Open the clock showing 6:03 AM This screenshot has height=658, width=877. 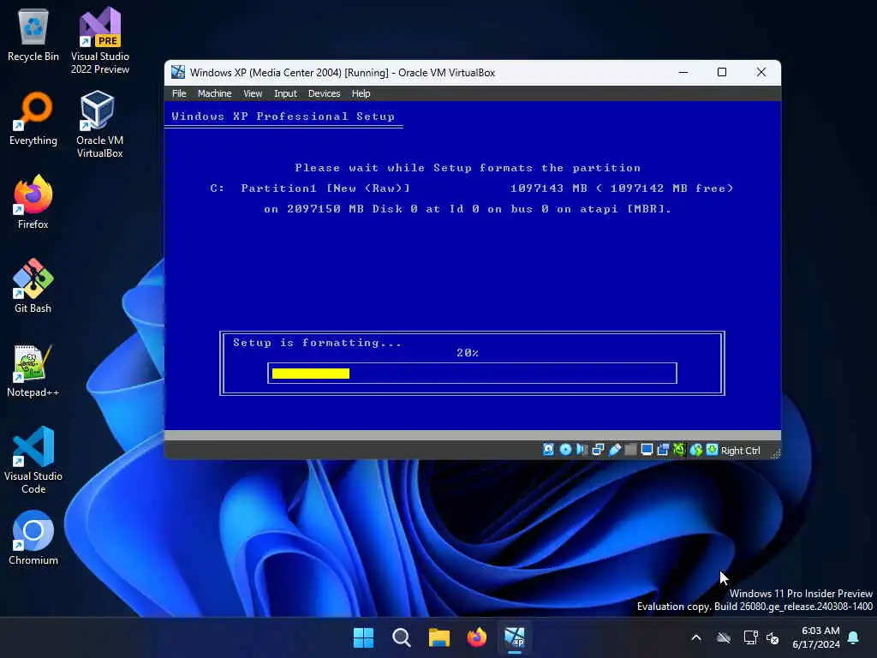coord(816,637)
